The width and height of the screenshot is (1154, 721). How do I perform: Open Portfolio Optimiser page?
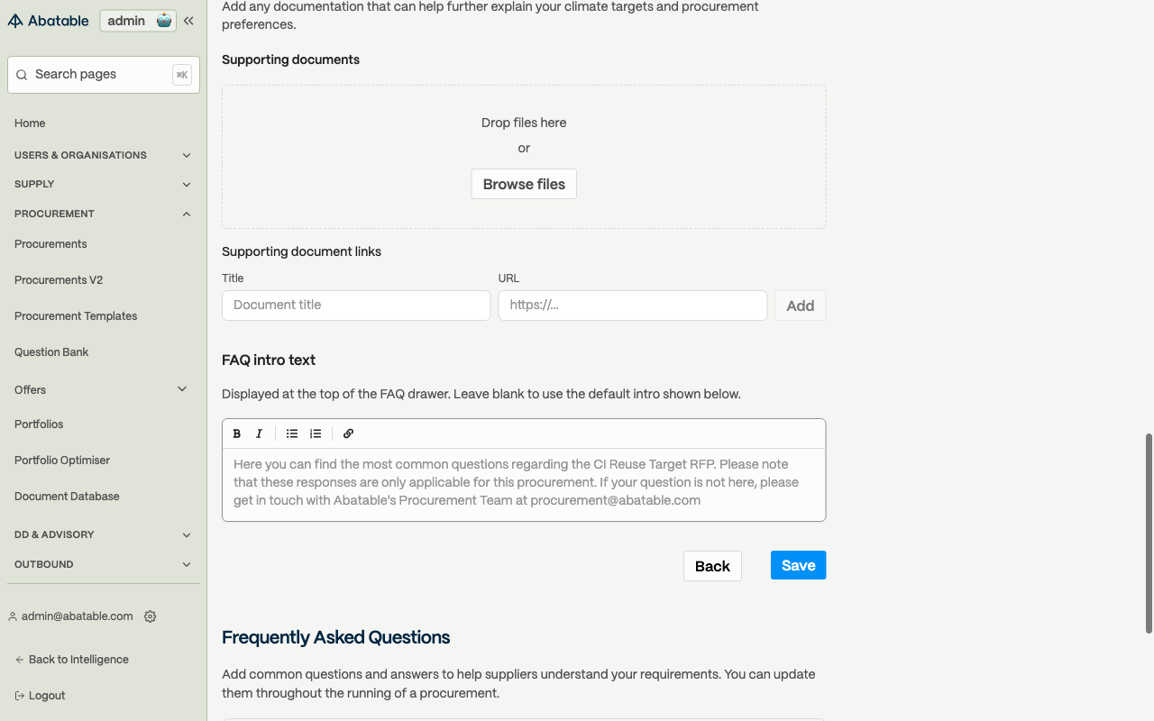tap(62, 461)
